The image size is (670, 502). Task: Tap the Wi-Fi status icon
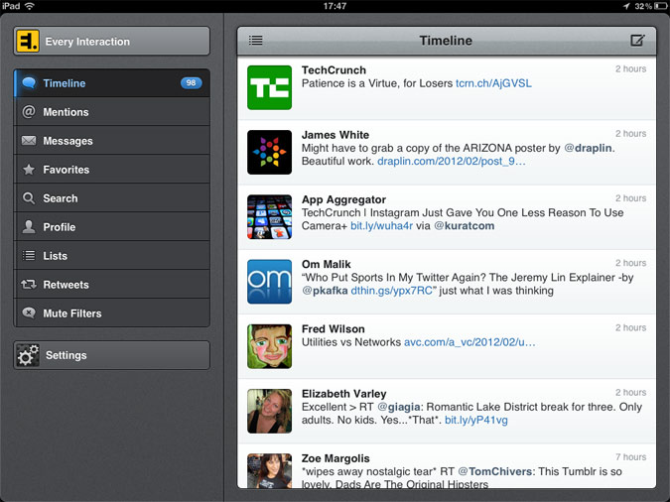(x=30, y=6)
